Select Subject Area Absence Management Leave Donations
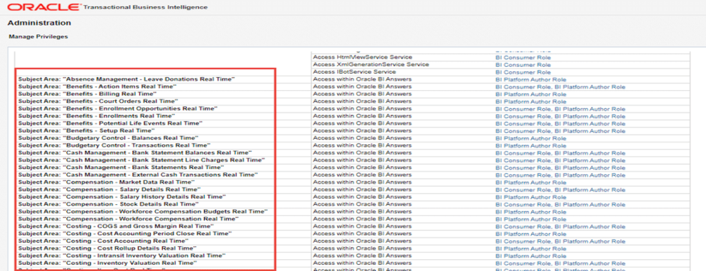This screenshot has width=706, height=271. [x=127, y=79]
